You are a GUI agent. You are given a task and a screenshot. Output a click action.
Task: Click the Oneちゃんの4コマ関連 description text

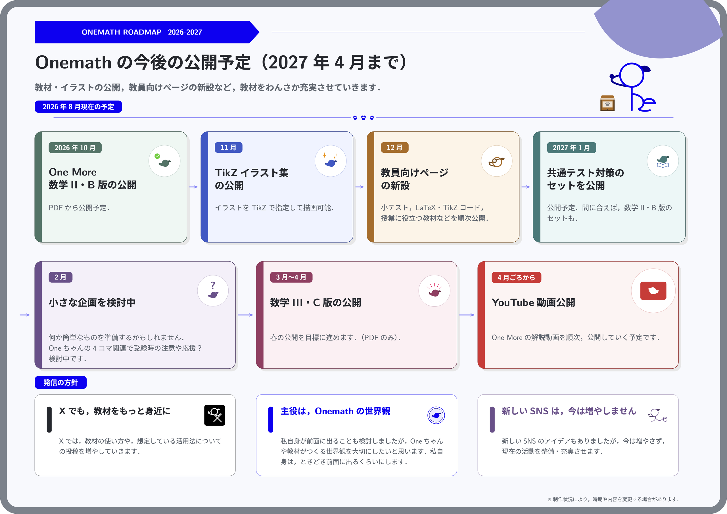click(126, 348)
